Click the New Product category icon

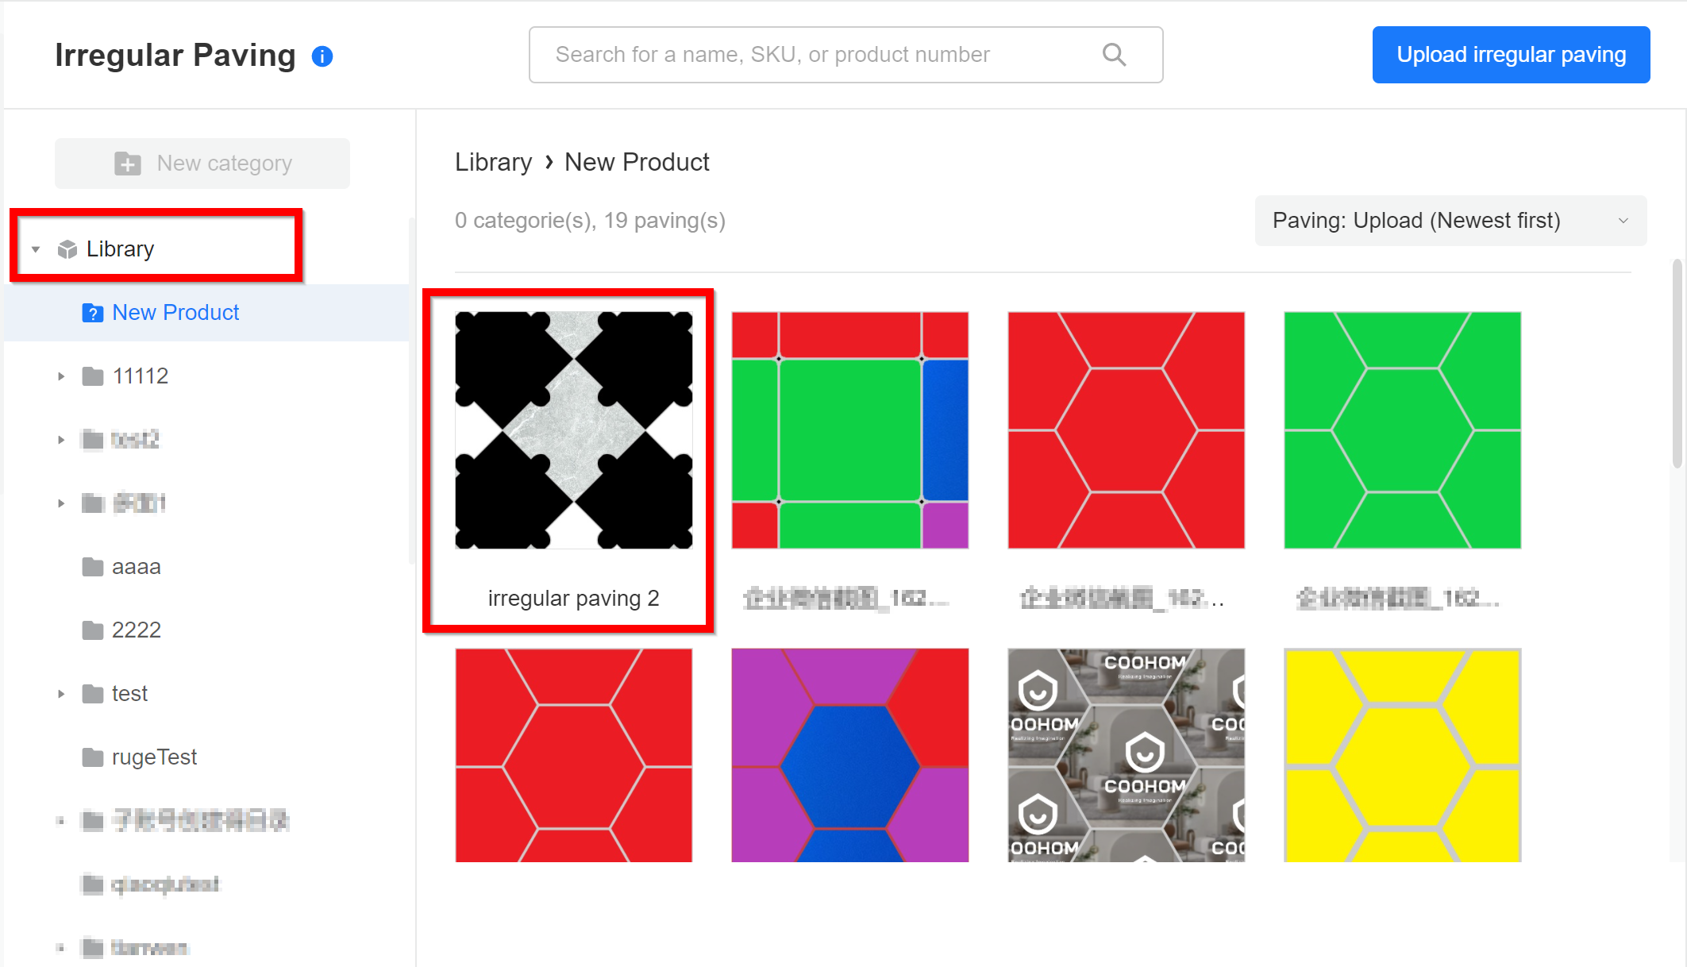point(93,313)
